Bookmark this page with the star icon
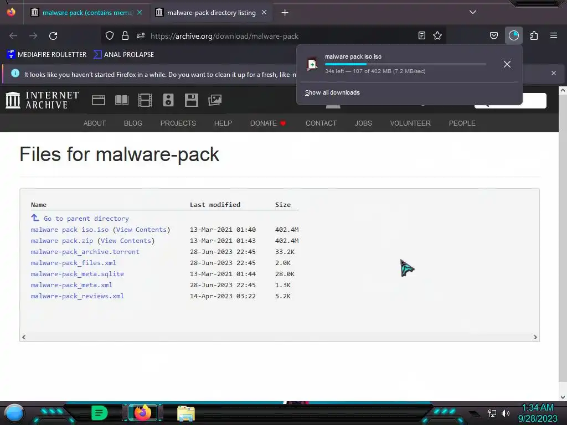Screen dimensions: 567x425 (437, 35)
